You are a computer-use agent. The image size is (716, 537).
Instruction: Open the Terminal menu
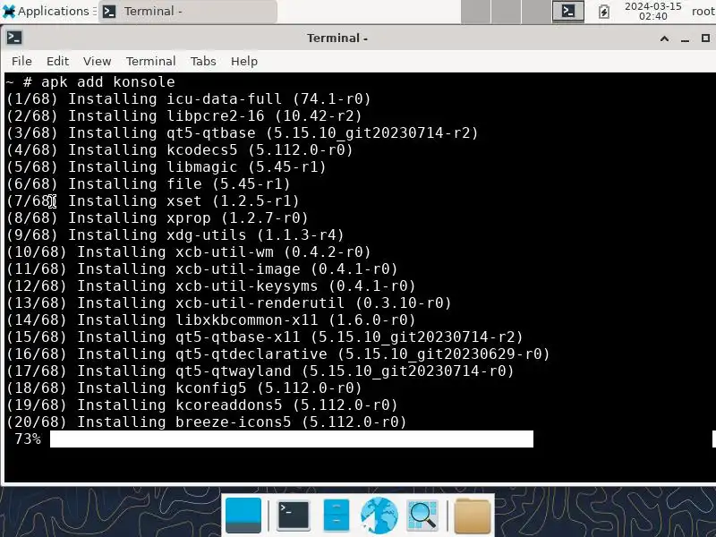point(150,61)
